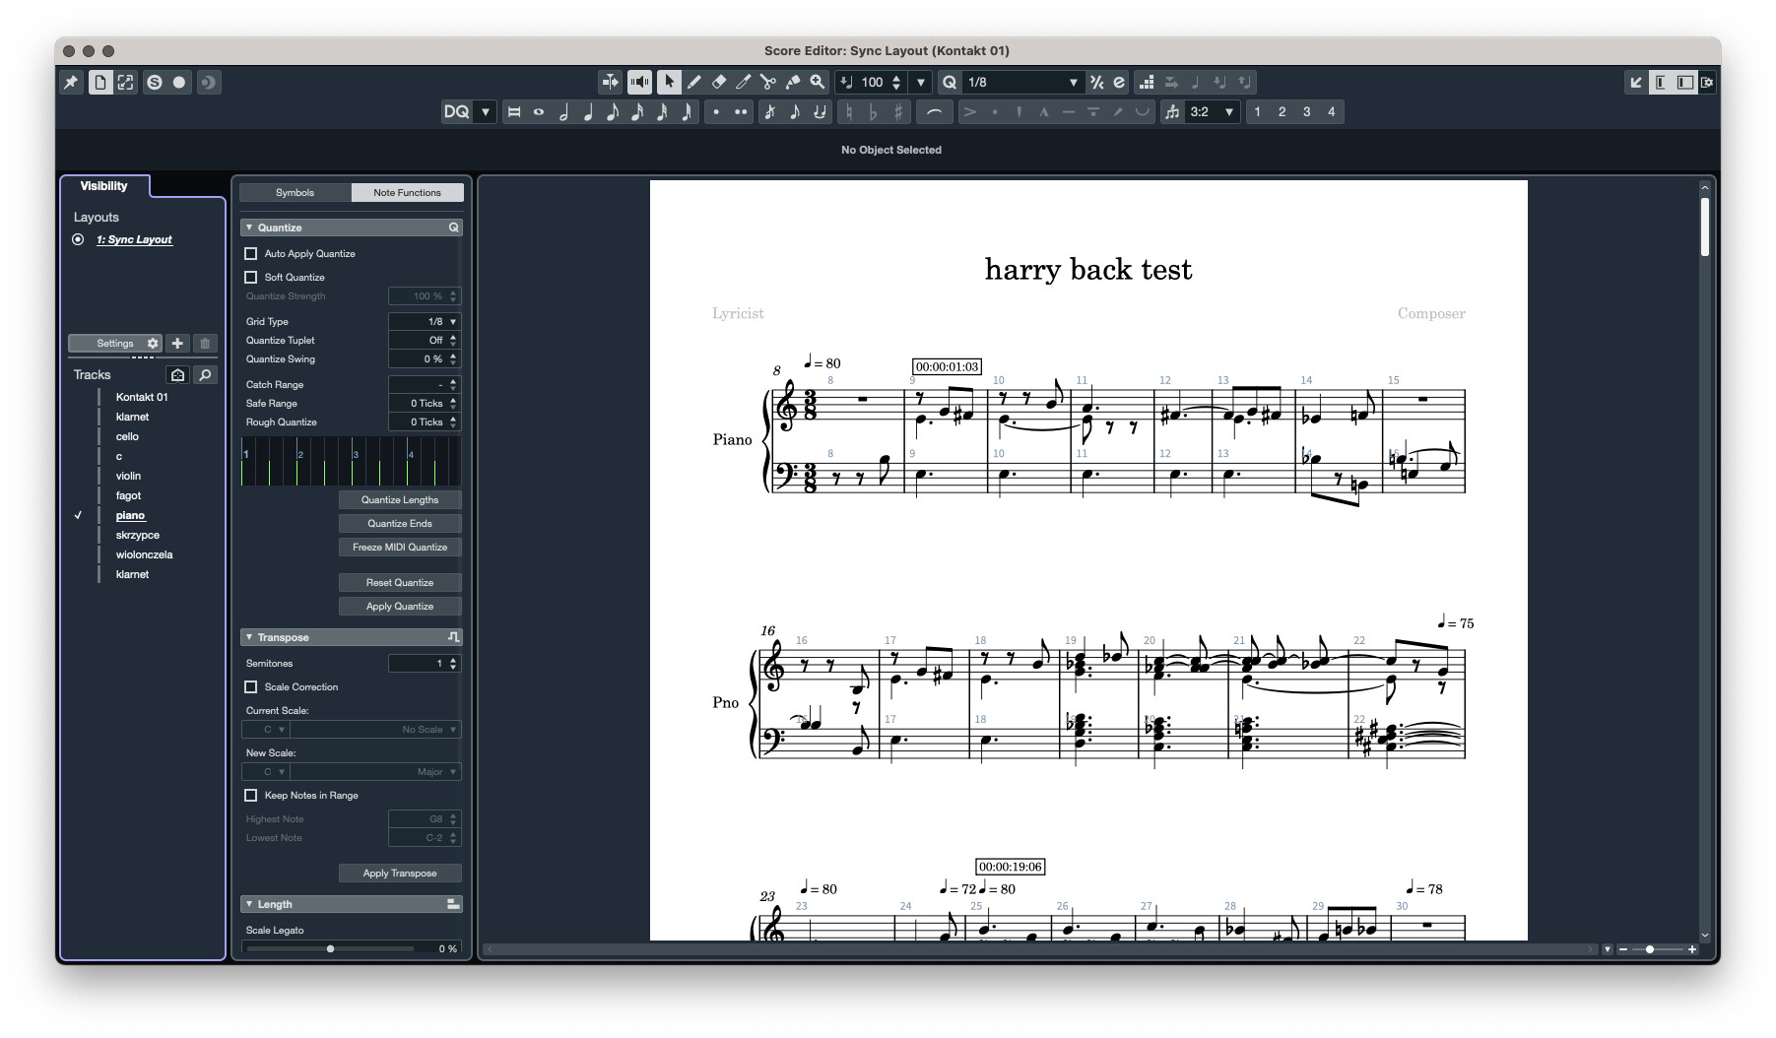Collapse the Transpose section
Image resolution: width=1776 pixels, height=1038 pixels.
pyautogui.click(x=249, y=637)
